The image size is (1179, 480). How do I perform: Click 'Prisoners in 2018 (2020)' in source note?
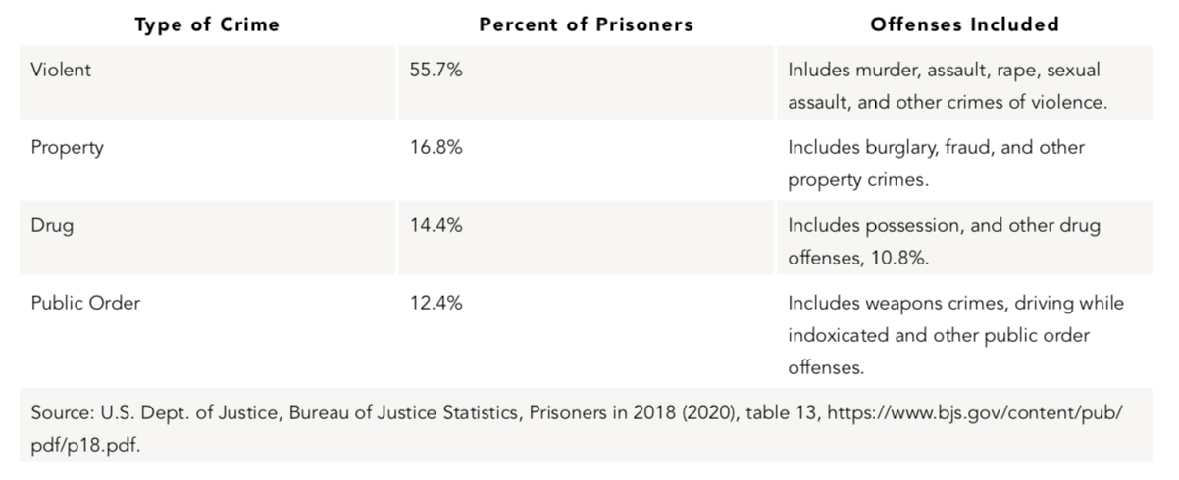pos(626,412)
